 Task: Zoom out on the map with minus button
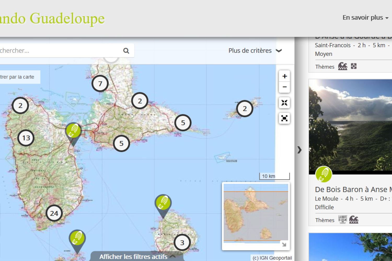click(285, 87)
